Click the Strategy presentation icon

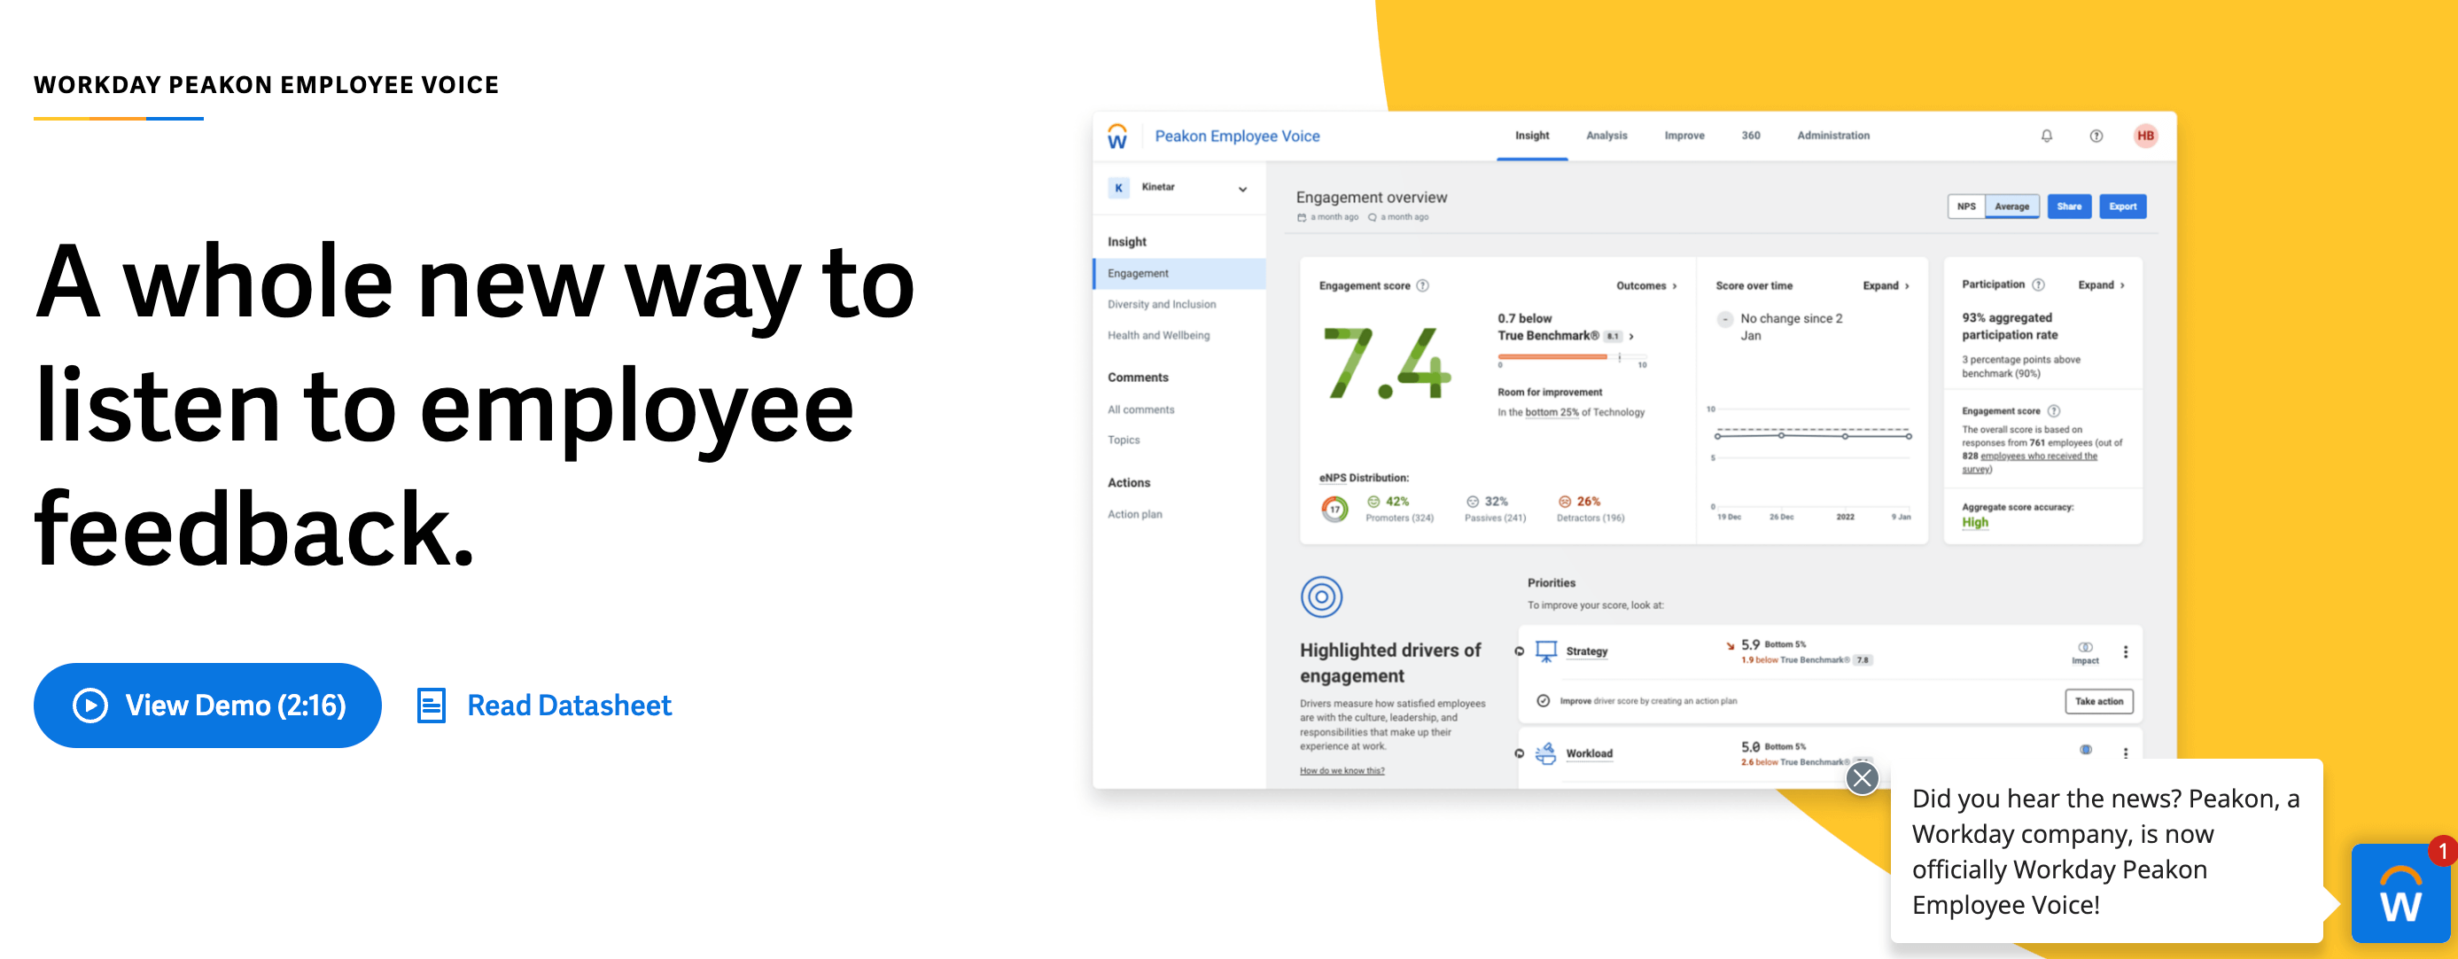pyautogui.click(x=1546, y=651)
